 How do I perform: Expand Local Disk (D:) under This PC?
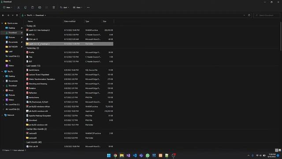pos(4,109)
